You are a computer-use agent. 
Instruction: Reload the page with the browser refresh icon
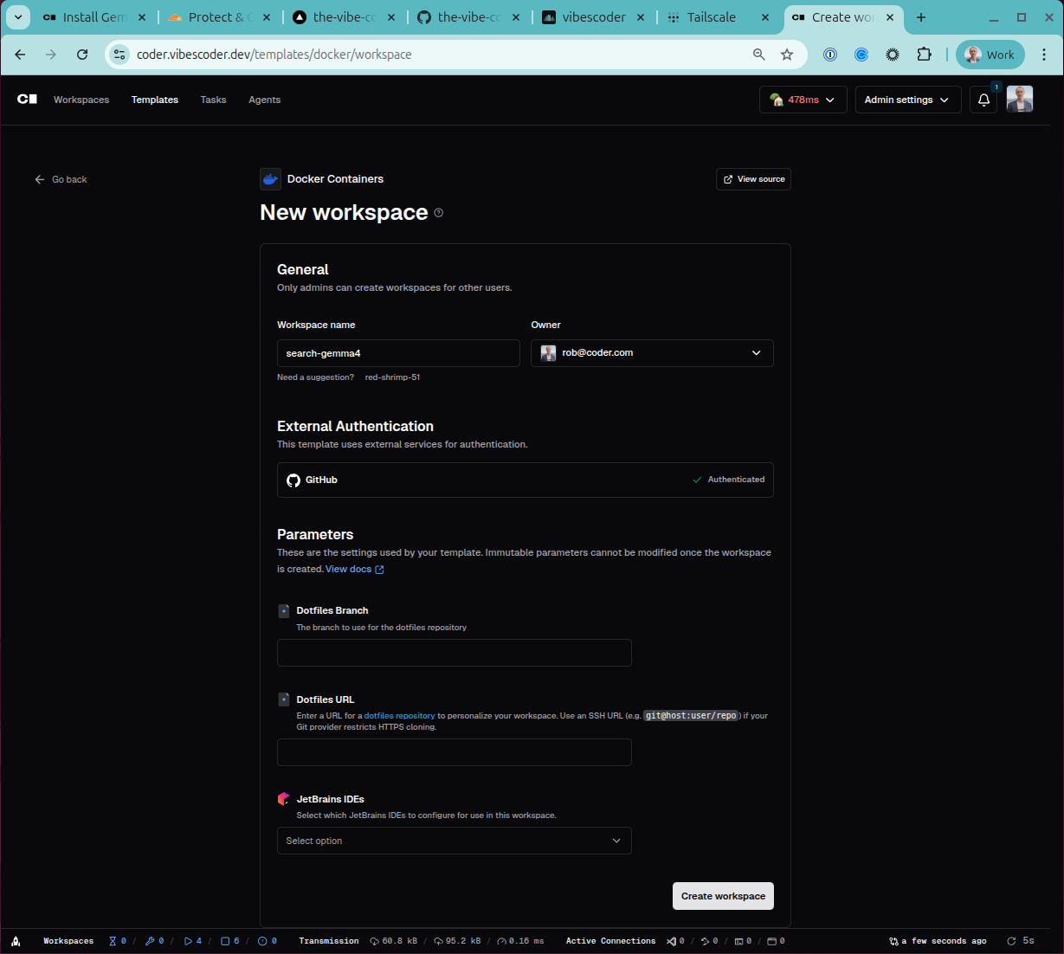click(82, 55)
